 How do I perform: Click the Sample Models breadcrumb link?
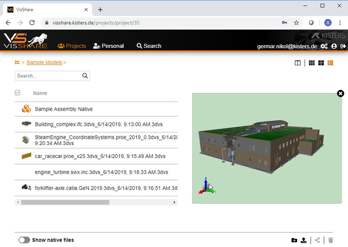[x=44, y=63]
